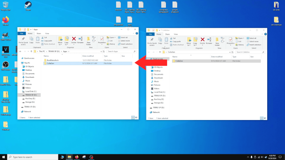Click Select all in the ribbon
Image resolution: width=285 pixels, height=160 pixels.
[x=124, y=38]
